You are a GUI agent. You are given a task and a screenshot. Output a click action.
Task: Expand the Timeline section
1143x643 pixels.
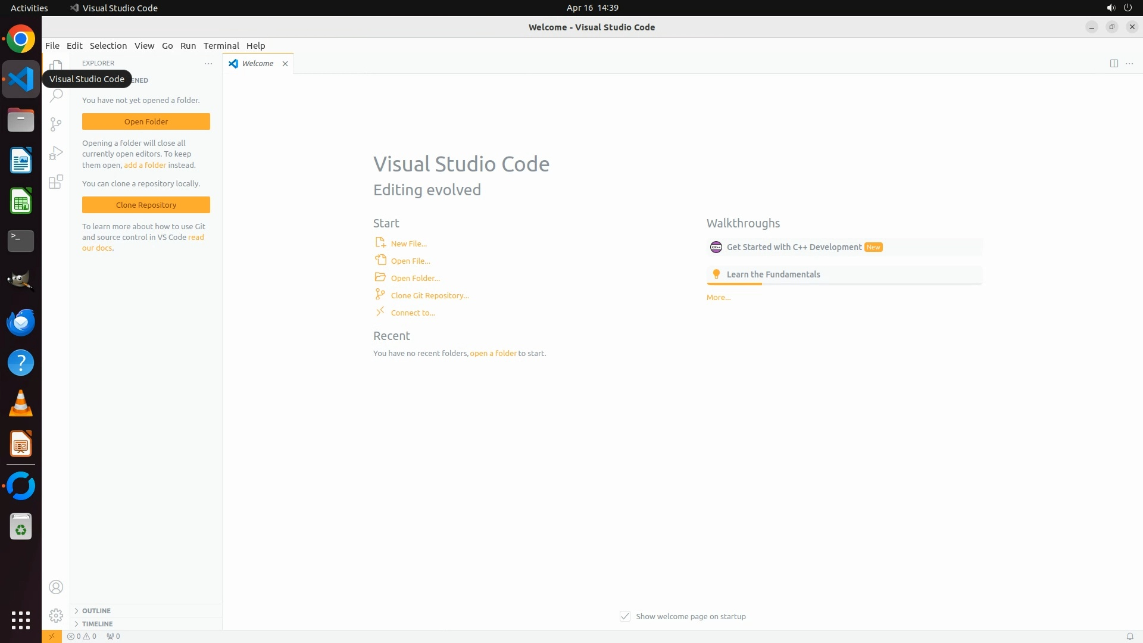click(x=97, y=624)
